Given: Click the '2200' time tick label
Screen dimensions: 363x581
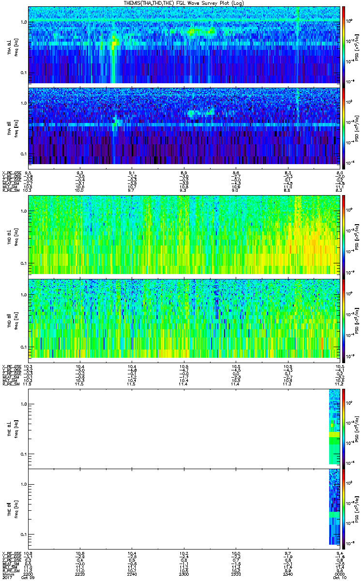Looking at the screenshot, I should coord(29,573).
